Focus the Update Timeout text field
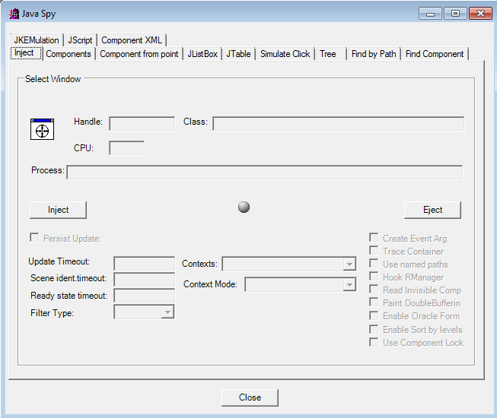The height and width of the screenshot is (418, 497). click(x=144, y=264)
